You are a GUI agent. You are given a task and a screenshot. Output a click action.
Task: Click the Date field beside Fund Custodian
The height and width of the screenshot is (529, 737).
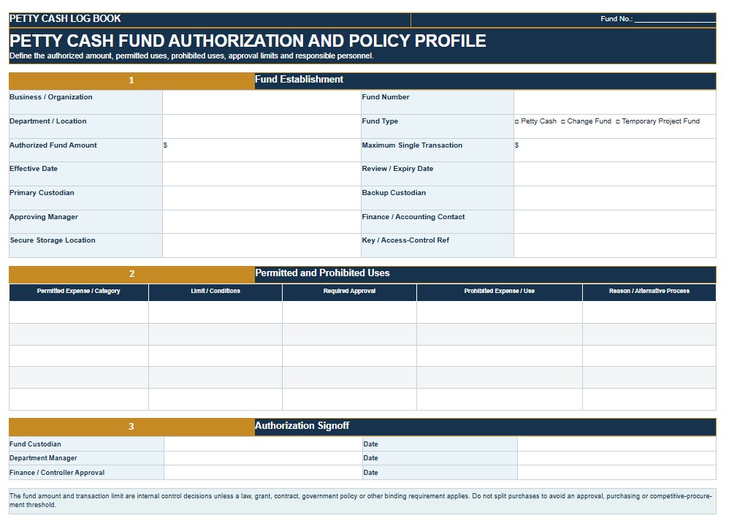(x=616, y=444)
